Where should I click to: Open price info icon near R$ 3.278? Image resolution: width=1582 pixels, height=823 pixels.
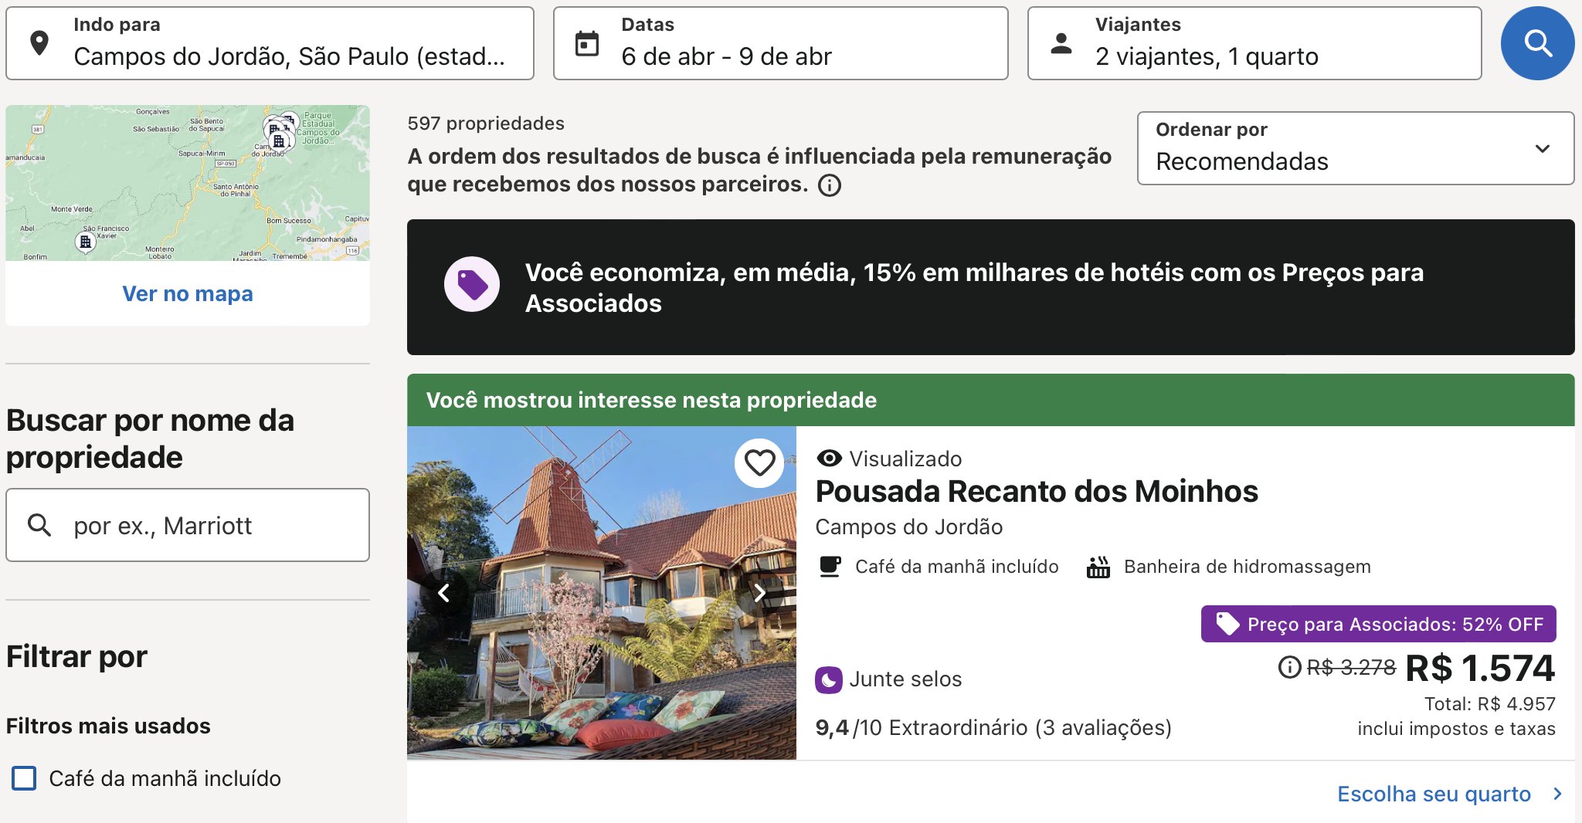pyautogui.click(x=1289, y=667)
